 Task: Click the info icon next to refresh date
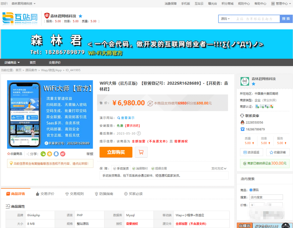[139, 133]
